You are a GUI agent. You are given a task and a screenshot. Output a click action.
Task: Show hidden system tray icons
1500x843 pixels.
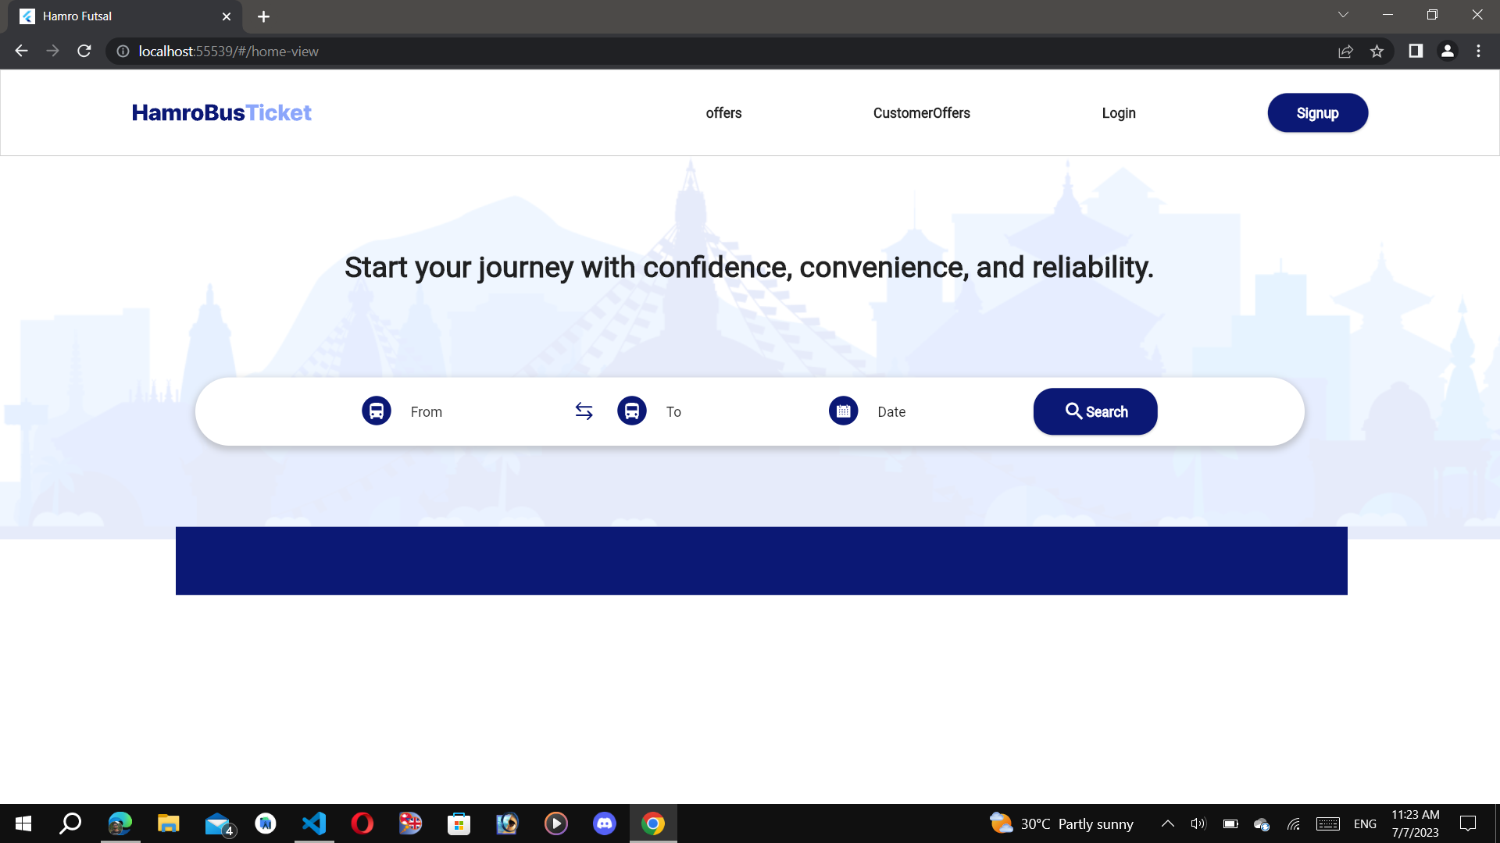point(1168,823)
